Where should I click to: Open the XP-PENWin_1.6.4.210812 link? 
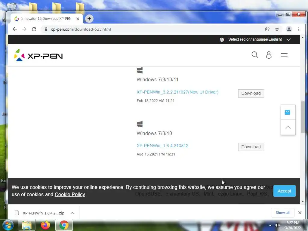point(162,146)
